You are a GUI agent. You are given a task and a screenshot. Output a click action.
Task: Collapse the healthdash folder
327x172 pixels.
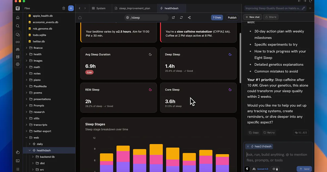[30, 150]
